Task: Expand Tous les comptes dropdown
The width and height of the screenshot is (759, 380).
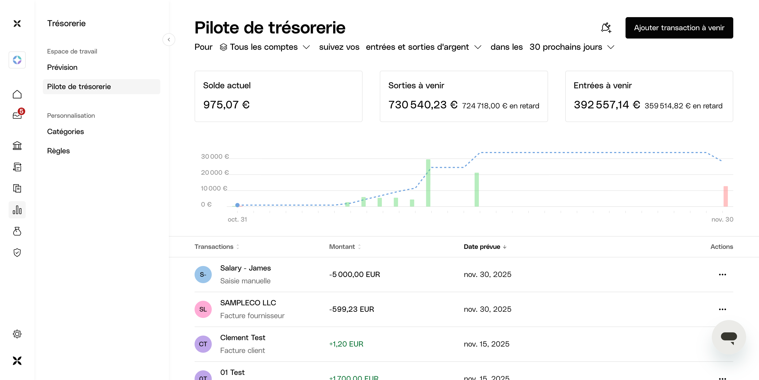Action: point(265,47)
